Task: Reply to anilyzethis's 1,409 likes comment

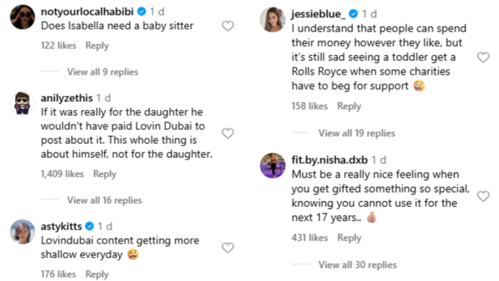Action: [105, 174]
